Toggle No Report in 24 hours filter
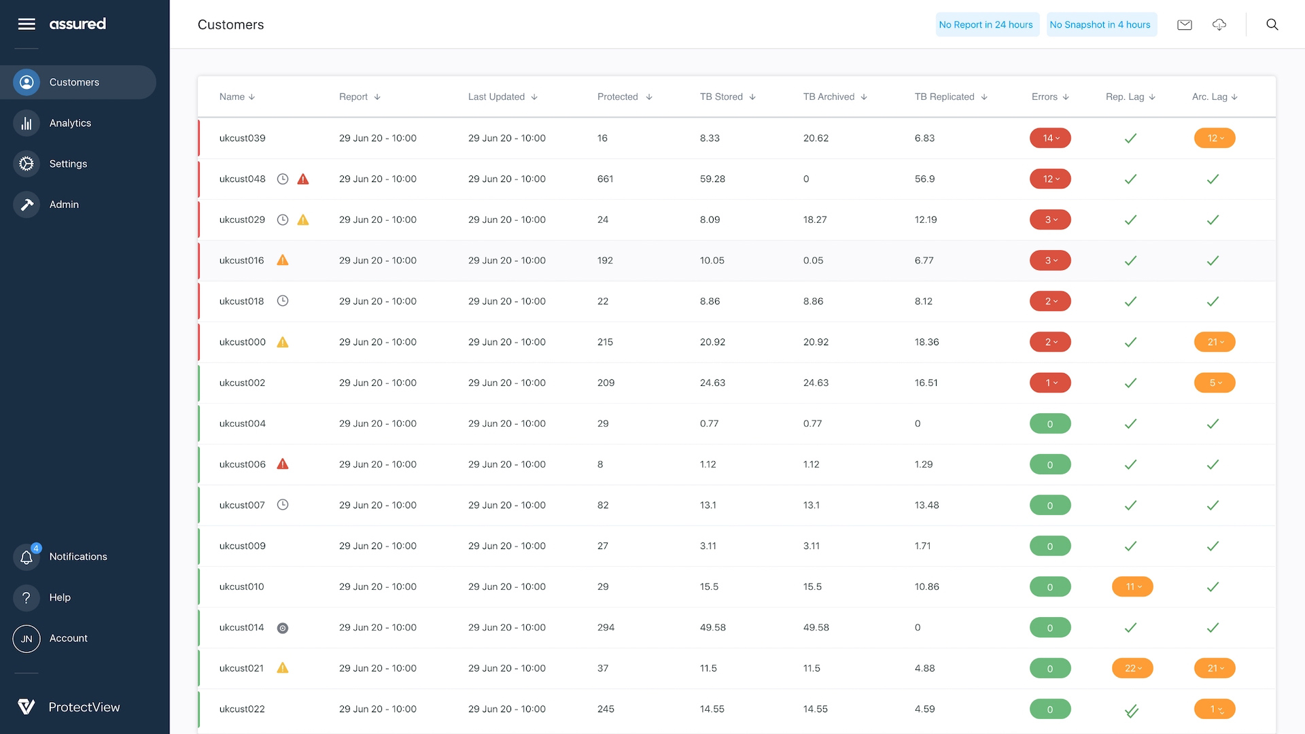The image size is (1305, 734). (x=986, y=25)
